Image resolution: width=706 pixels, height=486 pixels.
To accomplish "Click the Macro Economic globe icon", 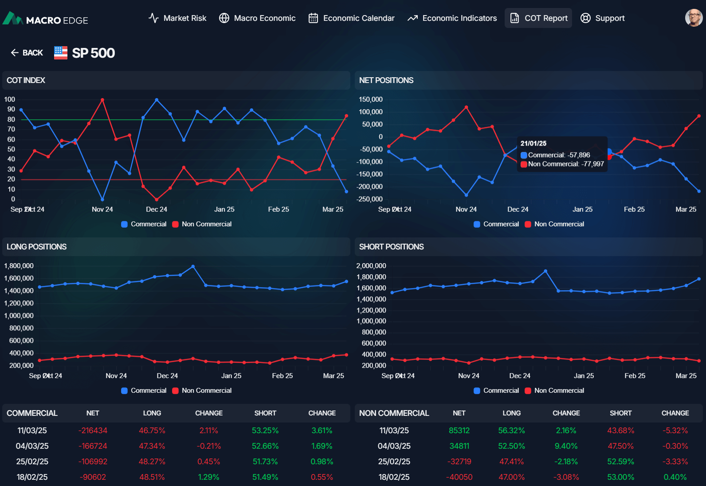I will coord(224,18).
